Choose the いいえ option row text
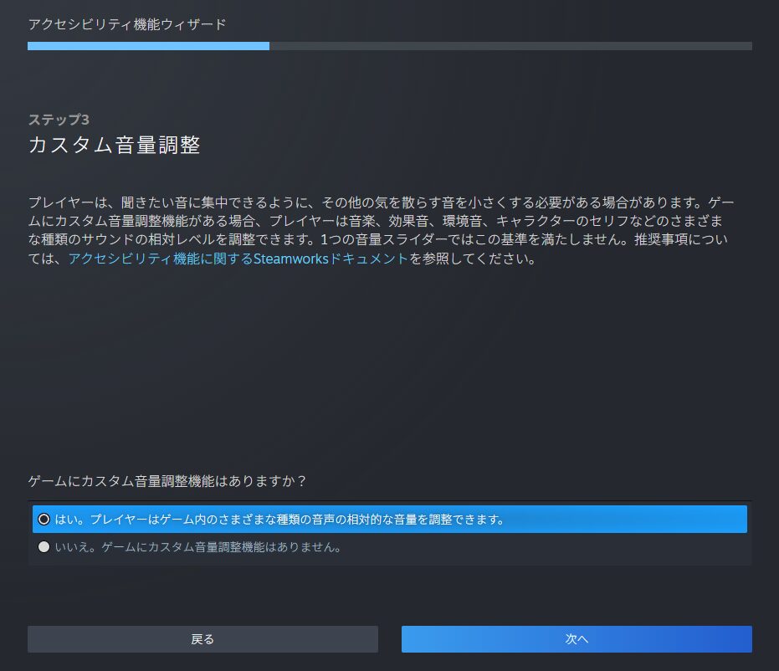Screen dimensions: 779x671 (198, 548)
